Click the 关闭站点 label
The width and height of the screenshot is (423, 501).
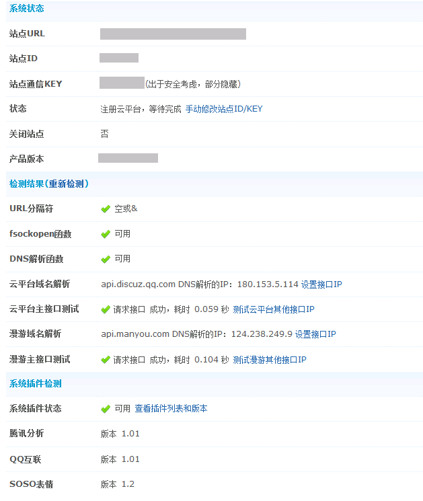pyautogui.click(x=26, y=134)
